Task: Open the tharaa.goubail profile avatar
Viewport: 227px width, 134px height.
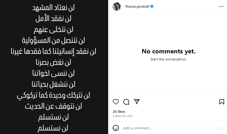Action: tap(117, 7)
